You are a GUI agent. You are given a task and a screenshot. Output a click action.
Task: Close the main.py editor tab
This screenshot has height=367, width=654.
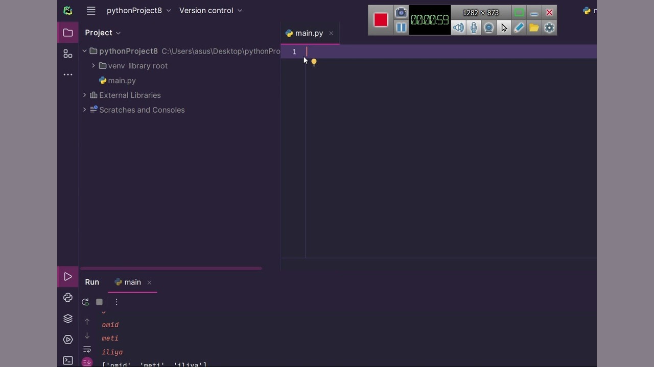click(x=331, y=33)
